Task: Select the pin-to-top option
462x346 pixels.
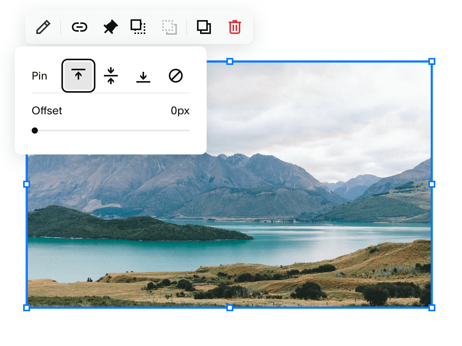Action: (x=78, y=76)
